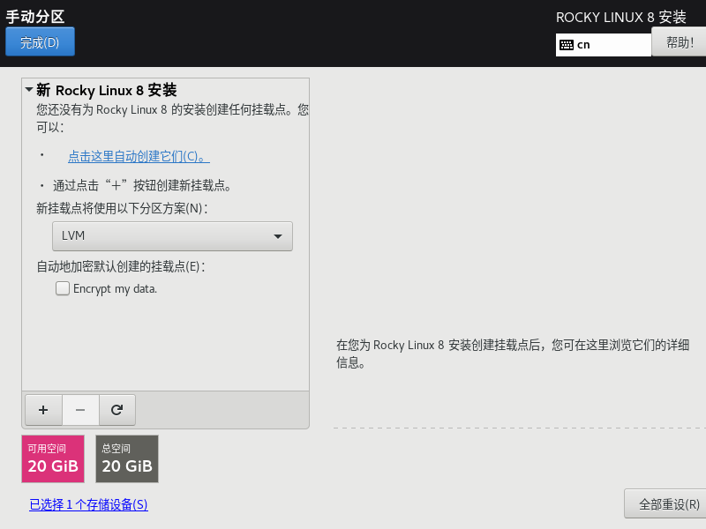Click the reload storage configuration icon
706x529 pixels.
pyautogui.click(x=117, y=410)
